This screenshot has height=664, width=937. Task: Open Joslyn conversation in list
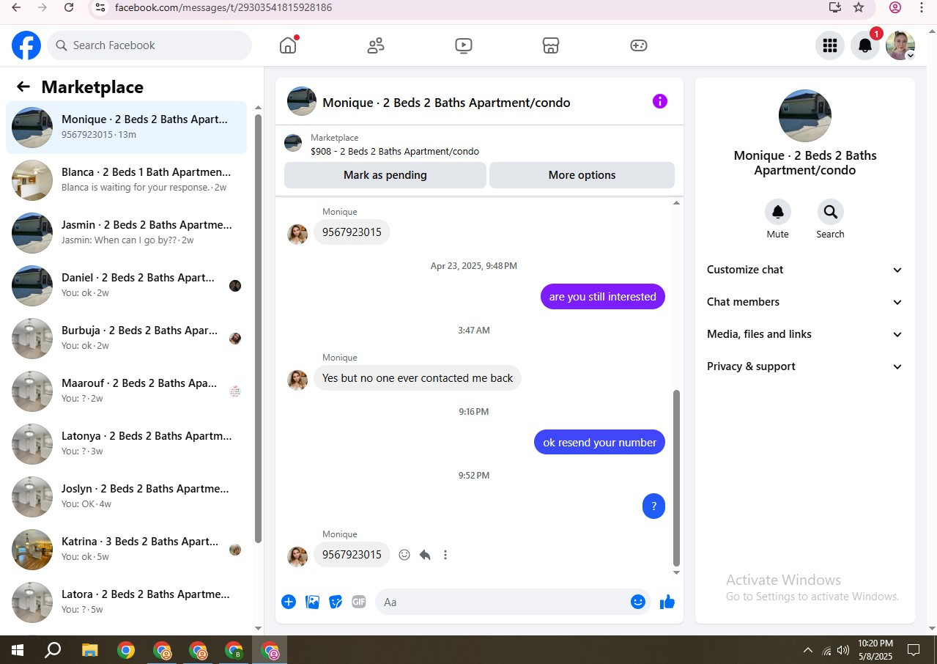126,497
